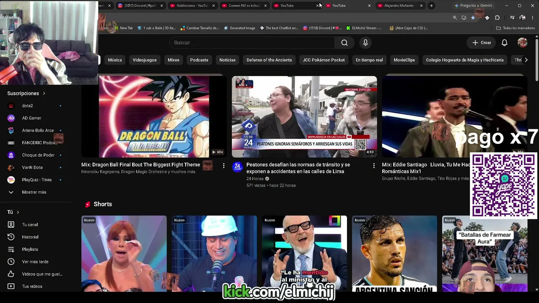Open the Peatones desafían las normas video title

coord(298,168)
